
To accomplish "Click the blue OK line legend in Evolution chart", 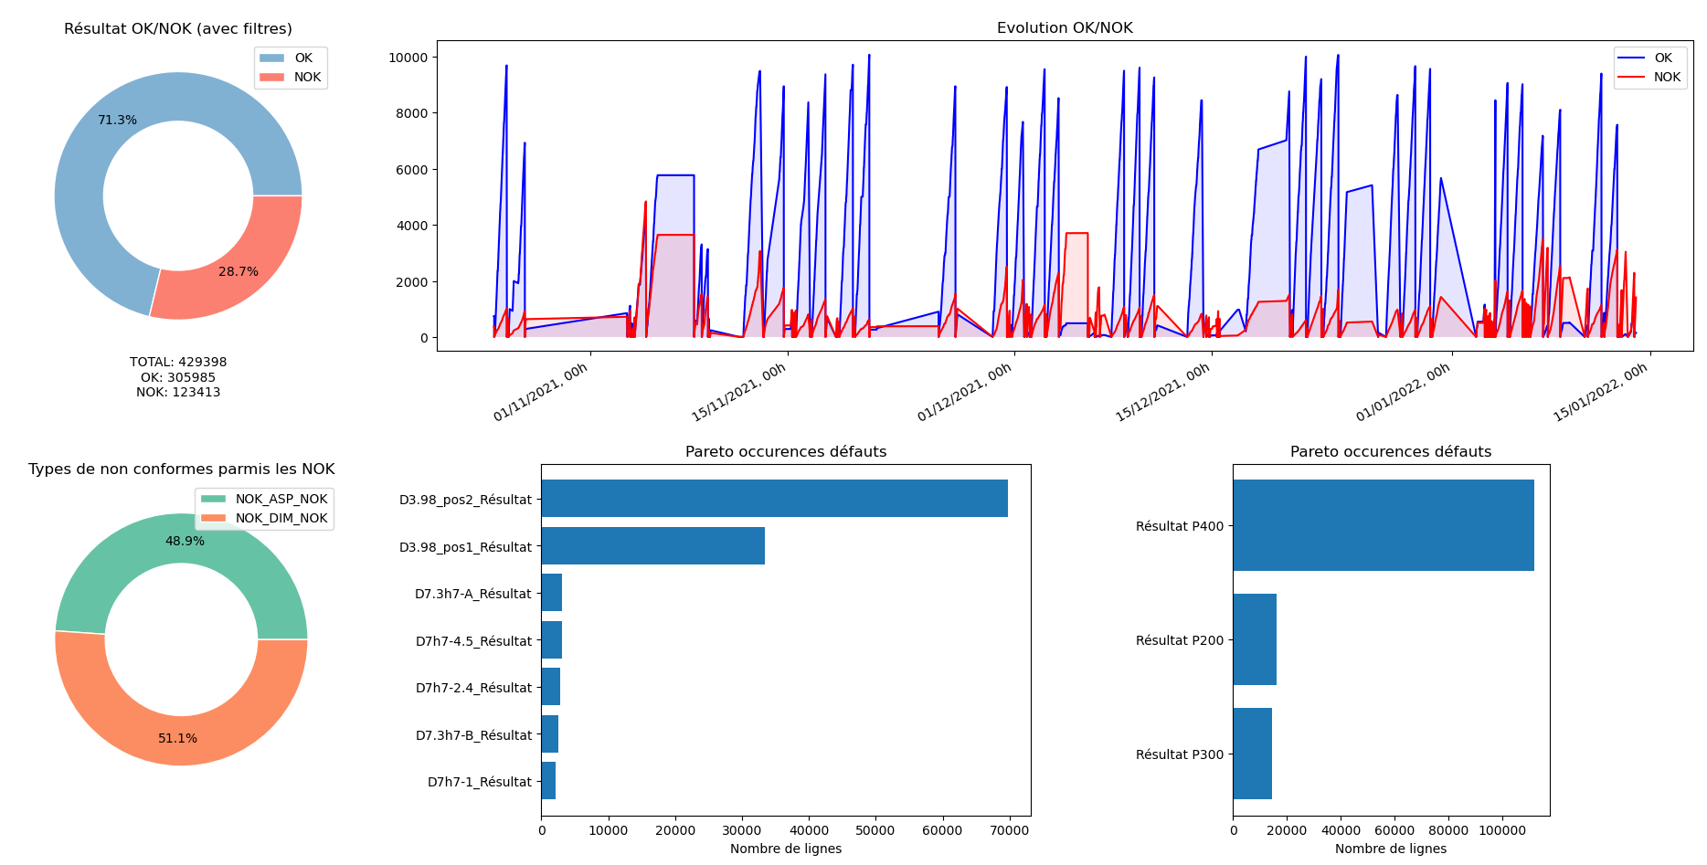I will (1631, 58).
